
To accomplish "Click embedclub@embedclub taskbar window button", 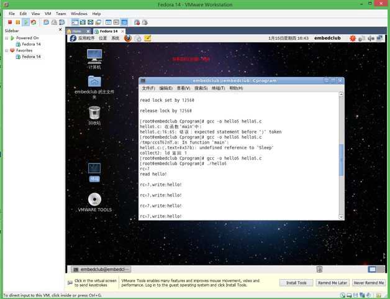I will coord(101,269).
